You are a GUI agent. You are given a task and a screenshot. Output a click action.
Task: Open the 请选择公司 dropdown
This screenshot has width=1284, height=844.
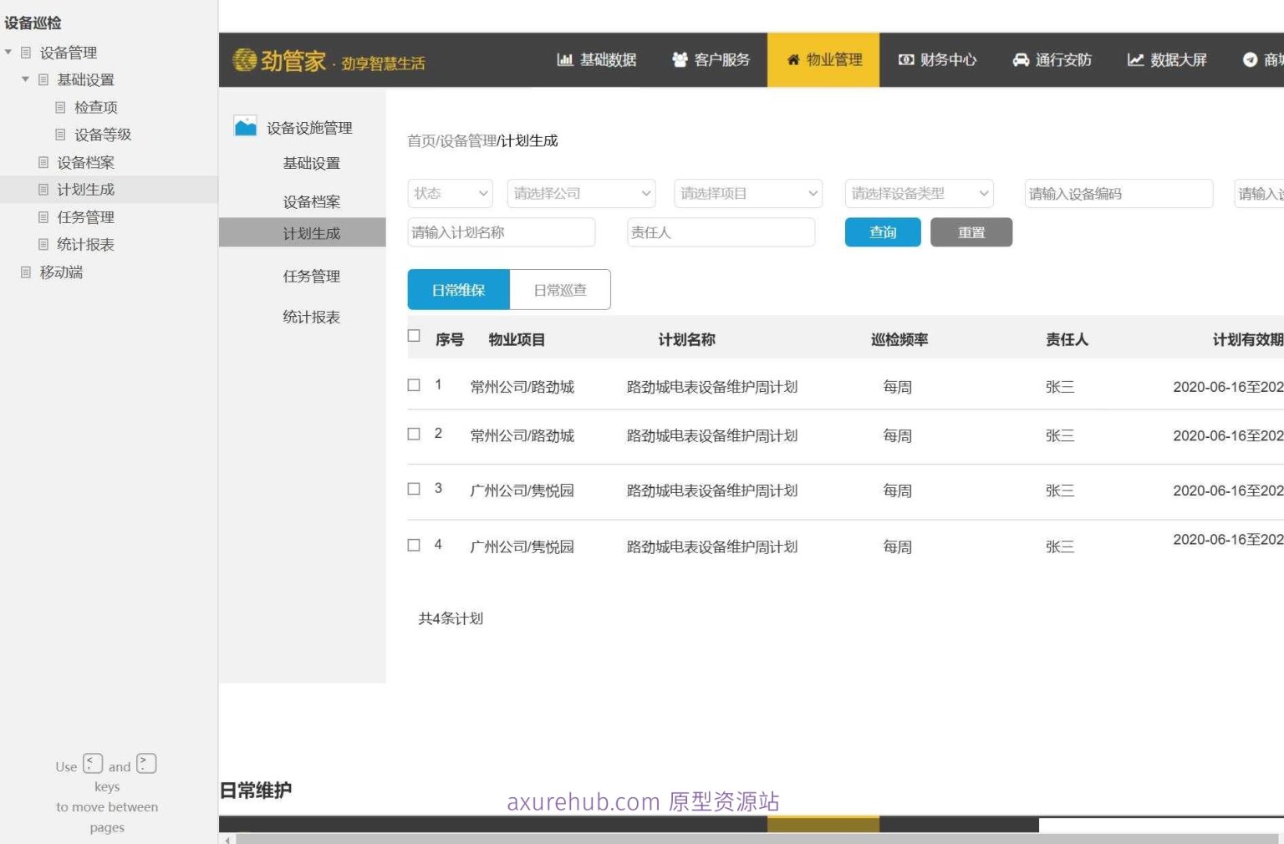tap(581, 194)
